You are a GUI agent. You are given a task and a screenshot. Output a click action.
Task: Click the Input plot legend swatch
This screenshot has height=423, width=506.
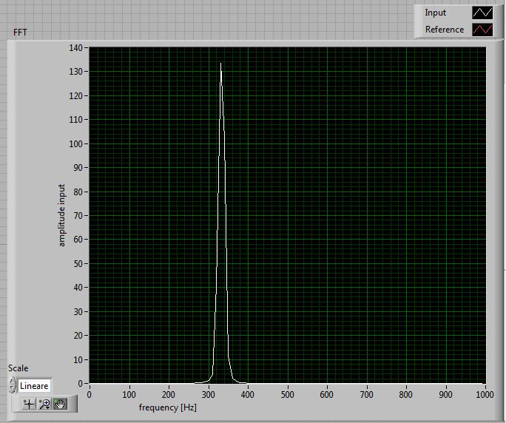click(482, 13)
